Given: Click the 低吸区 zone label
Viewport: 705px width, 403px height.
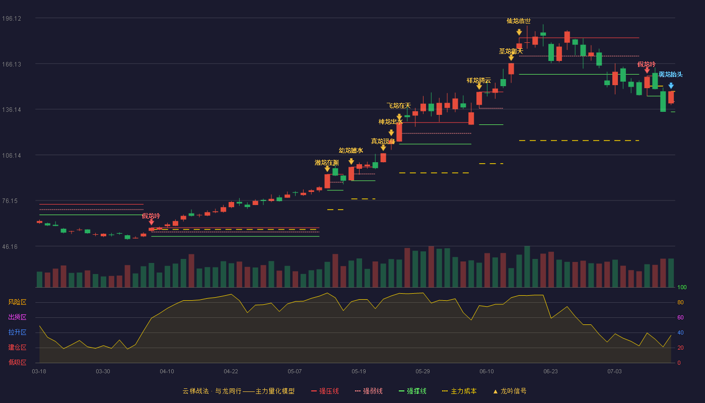Looking at the screenshot, I should pos(17,362).
